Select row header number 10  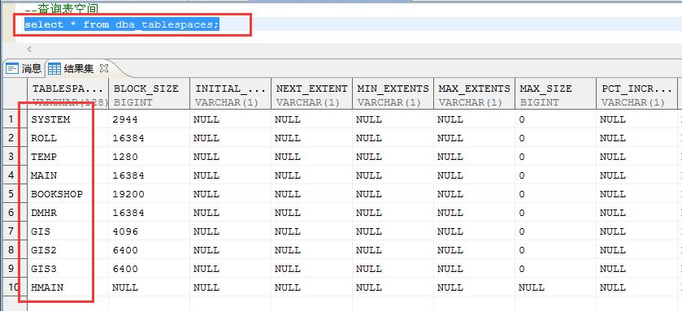pos(15,287)
